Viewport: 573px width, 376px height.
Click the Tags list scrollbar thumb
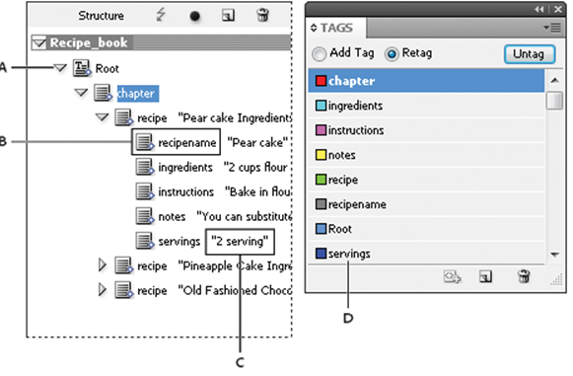click(554, 101)
